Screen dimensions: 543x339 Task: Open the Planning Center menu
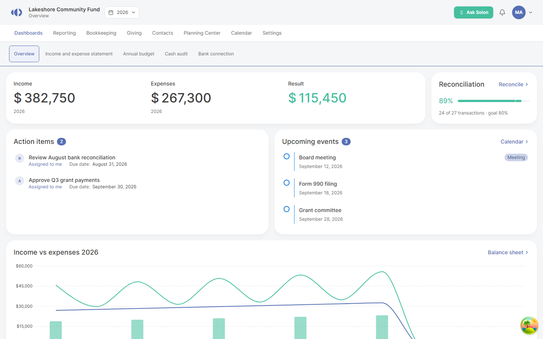pyautogui.click(x=202, y=33)
